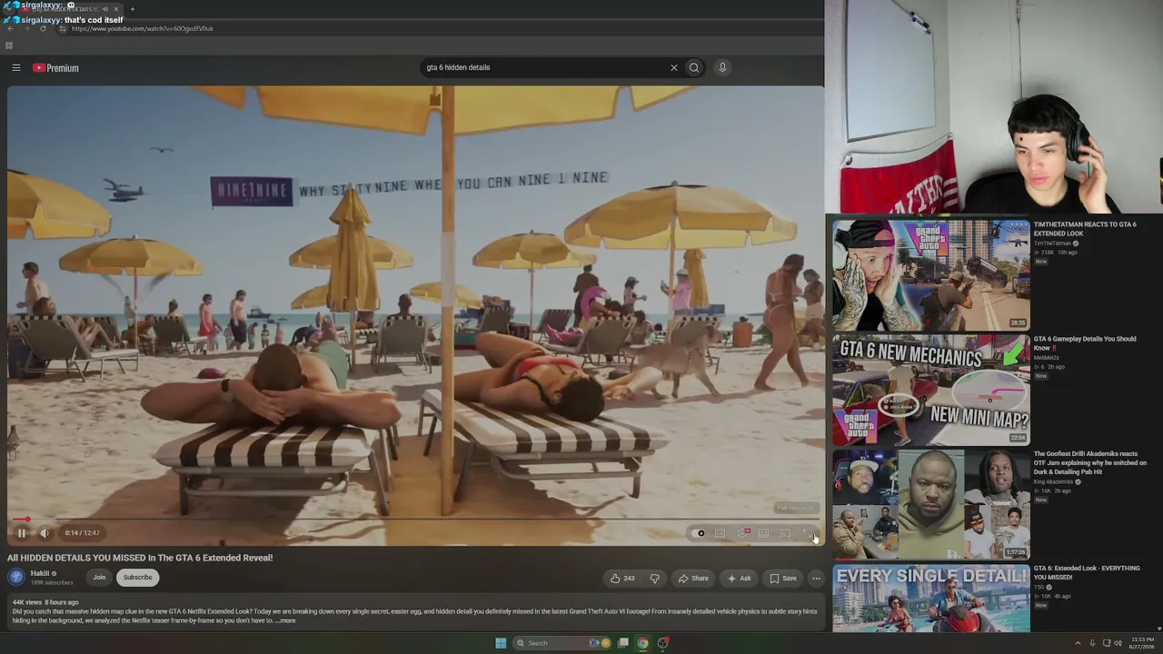Open the taskbar volume control
1163x654 pixels.
click(1118, 643)
